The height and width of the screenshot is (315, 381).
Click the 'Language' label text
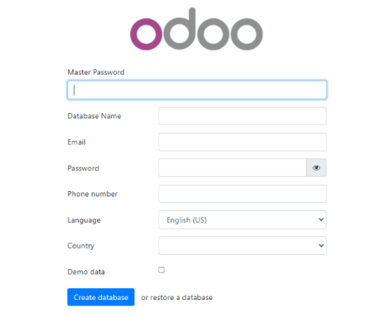pyautogui.click(x=84, y=220)
